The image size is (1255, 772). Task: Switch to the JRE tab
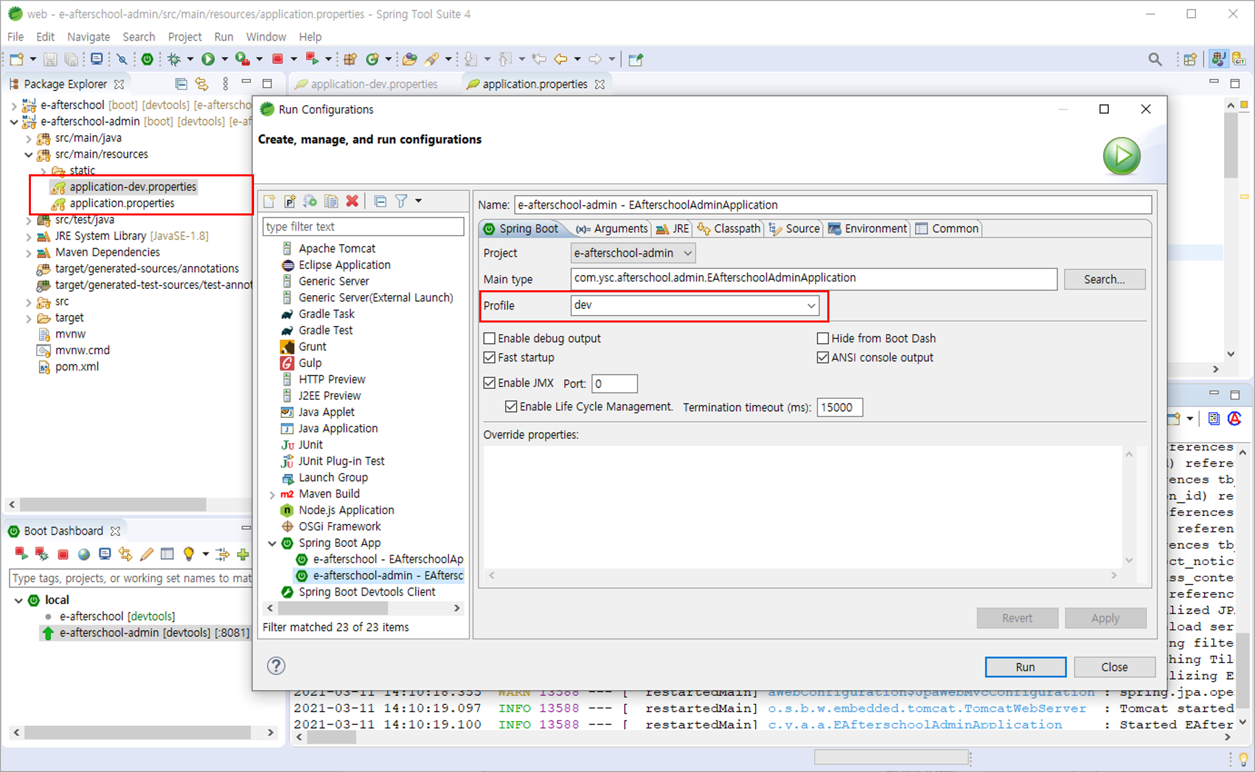[672, 229]
